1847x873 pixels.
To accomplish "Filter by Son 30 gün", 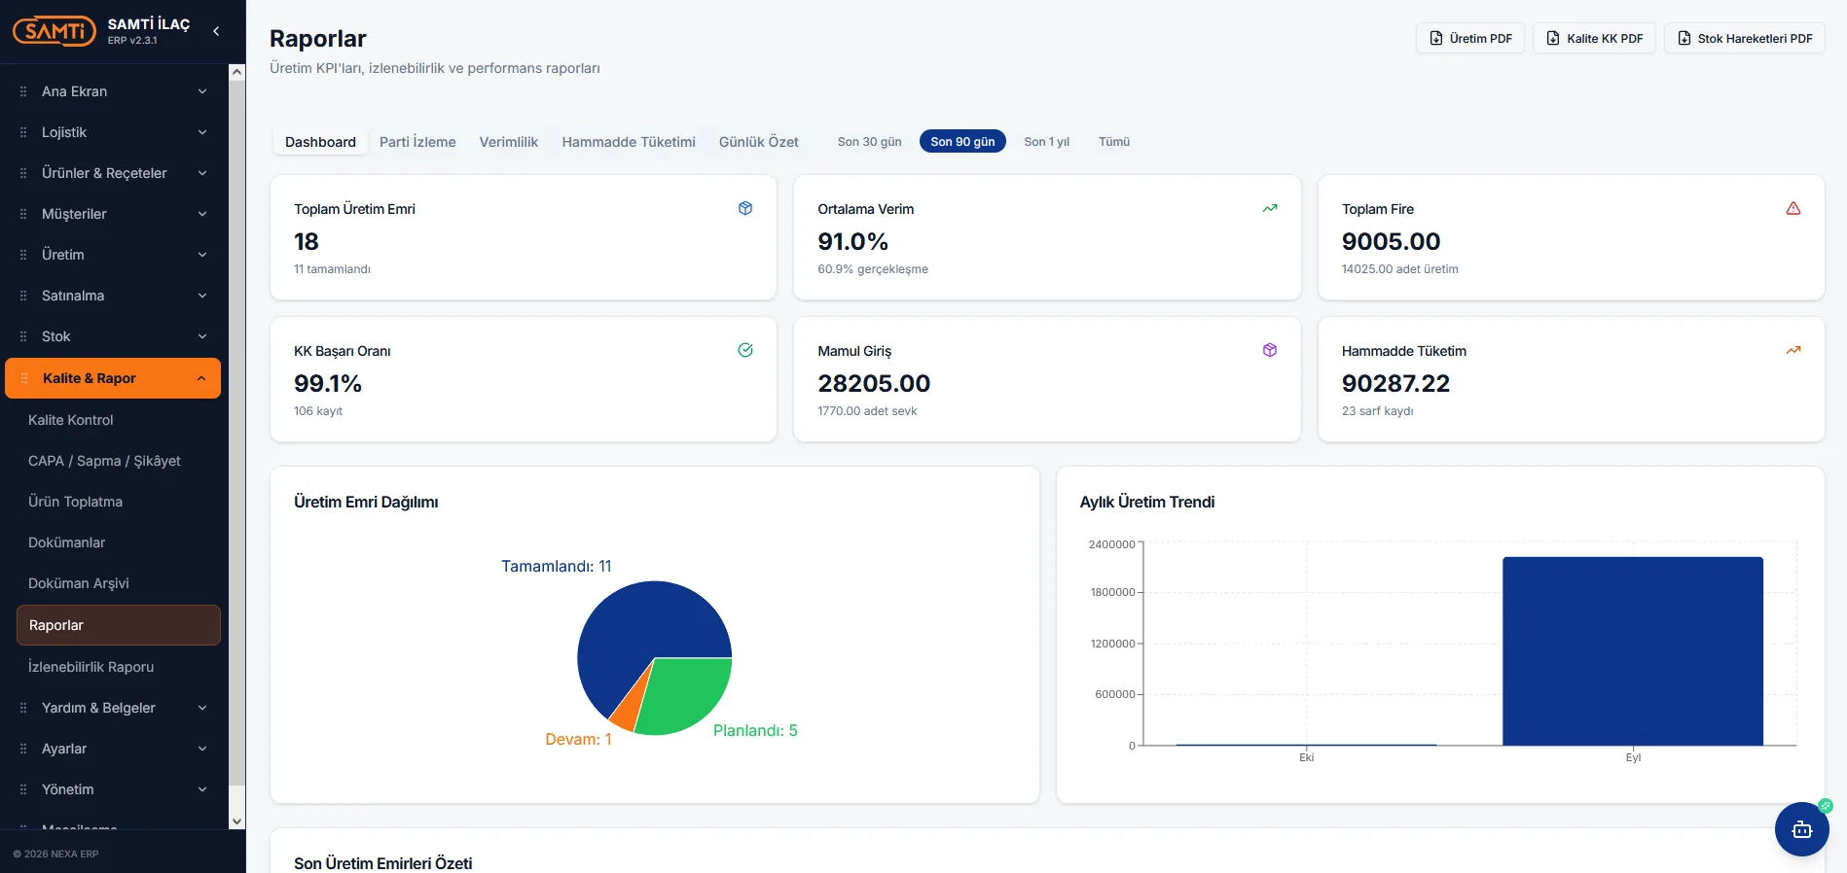I will (870, 142).
